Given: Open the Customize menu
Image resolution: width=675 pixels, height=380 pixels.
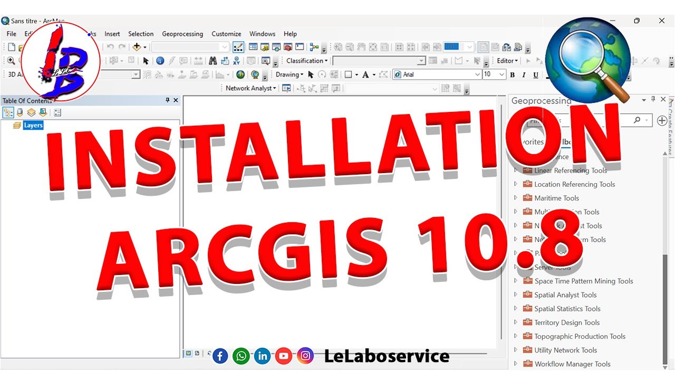Looking at the screenshot, I should click(226, 34).
